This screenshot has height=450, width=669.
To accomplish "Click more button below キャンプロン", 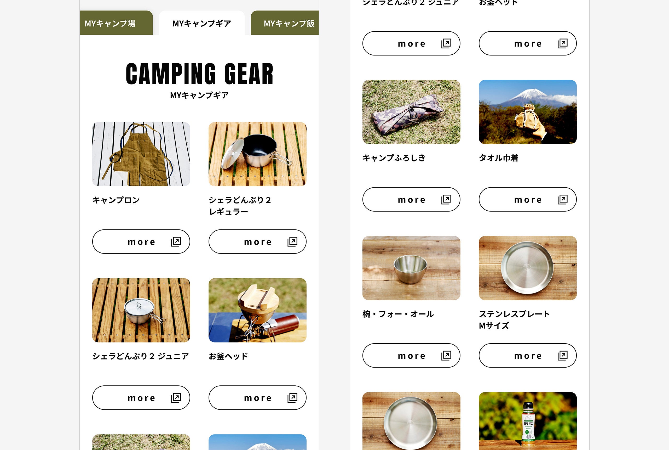I will tap(141, 242).
